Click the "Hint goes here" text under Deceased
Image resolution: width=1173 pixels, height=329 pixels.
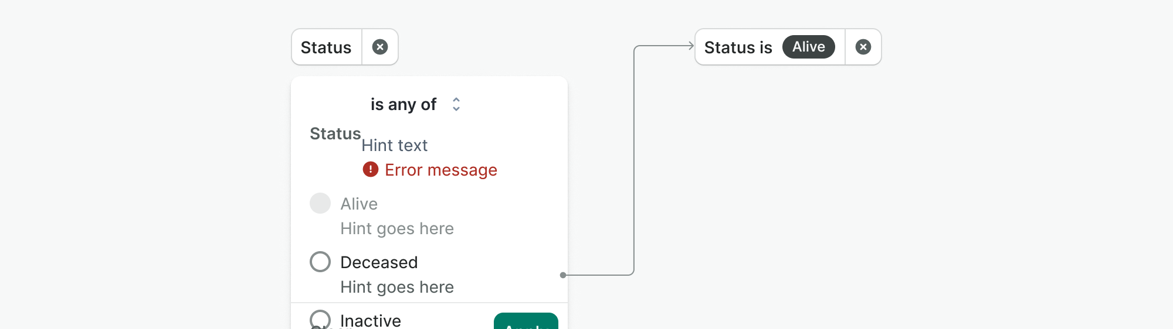(x=397, y=287)
